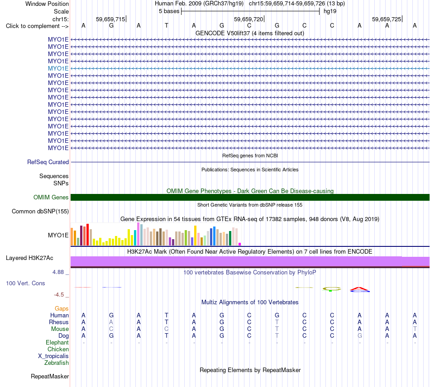The width and height of the screenshot is (430, 387).
Task: Click the Common dbSNP(155) track label
Action: click(40, 212)
